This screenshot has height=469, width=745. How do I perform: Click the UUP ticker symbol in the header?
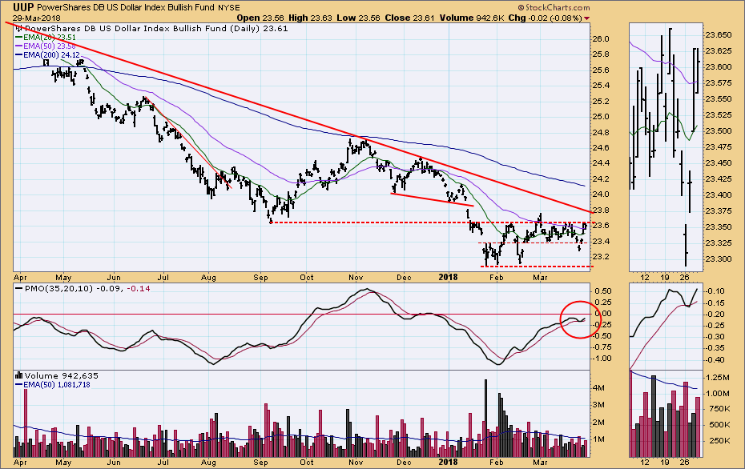(x=23, y=7)
